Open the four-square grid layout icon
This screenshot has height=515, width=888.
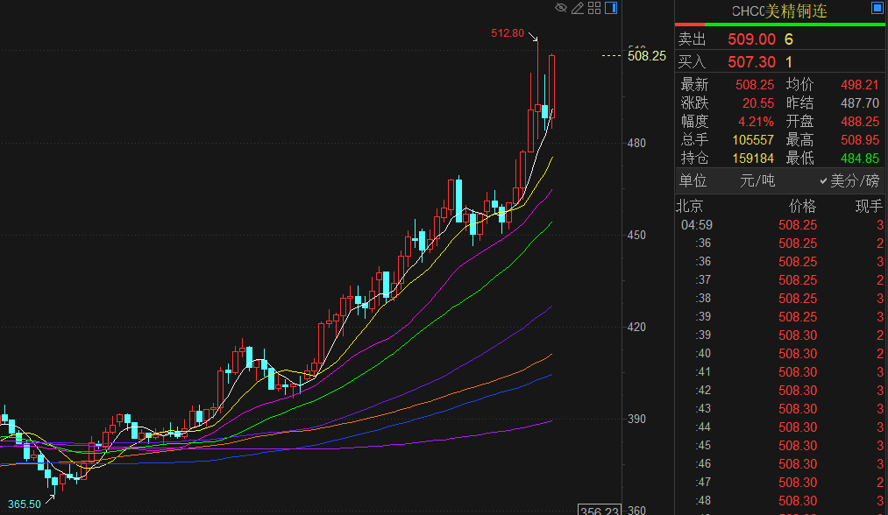click(594, 8)
